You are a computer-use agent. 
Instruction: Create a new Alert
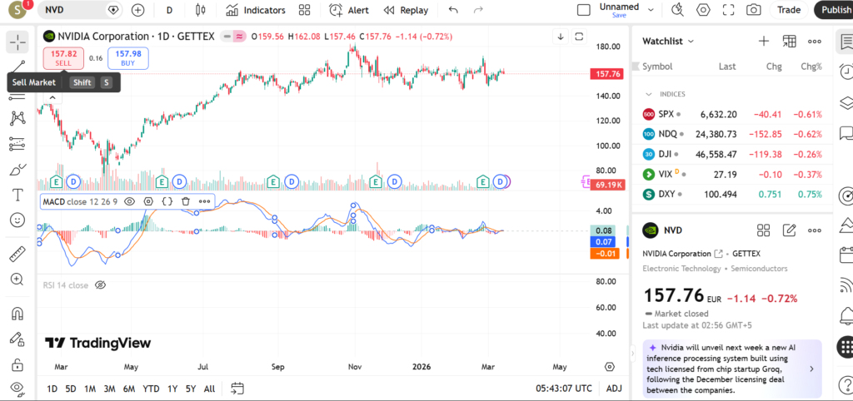point(349,10)
